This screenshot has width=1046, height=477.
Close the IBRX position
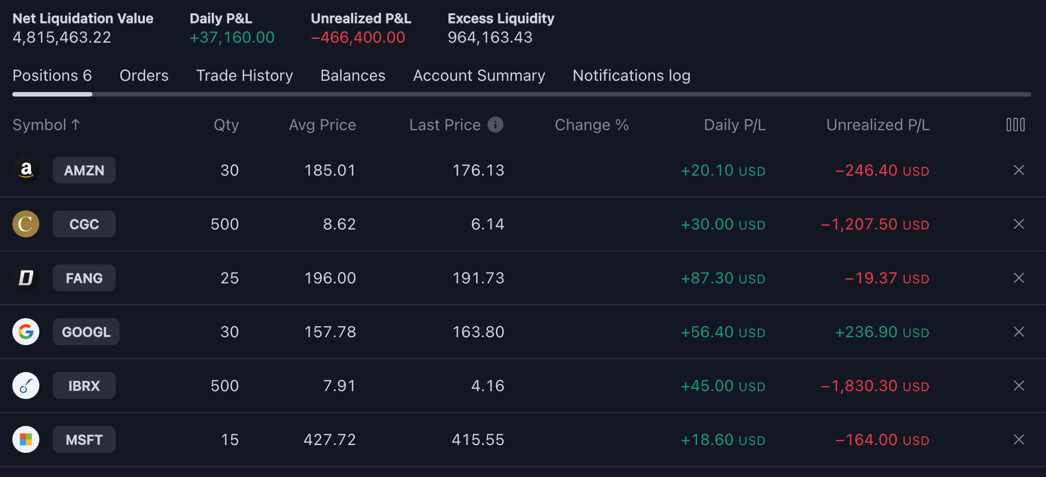1018,386
